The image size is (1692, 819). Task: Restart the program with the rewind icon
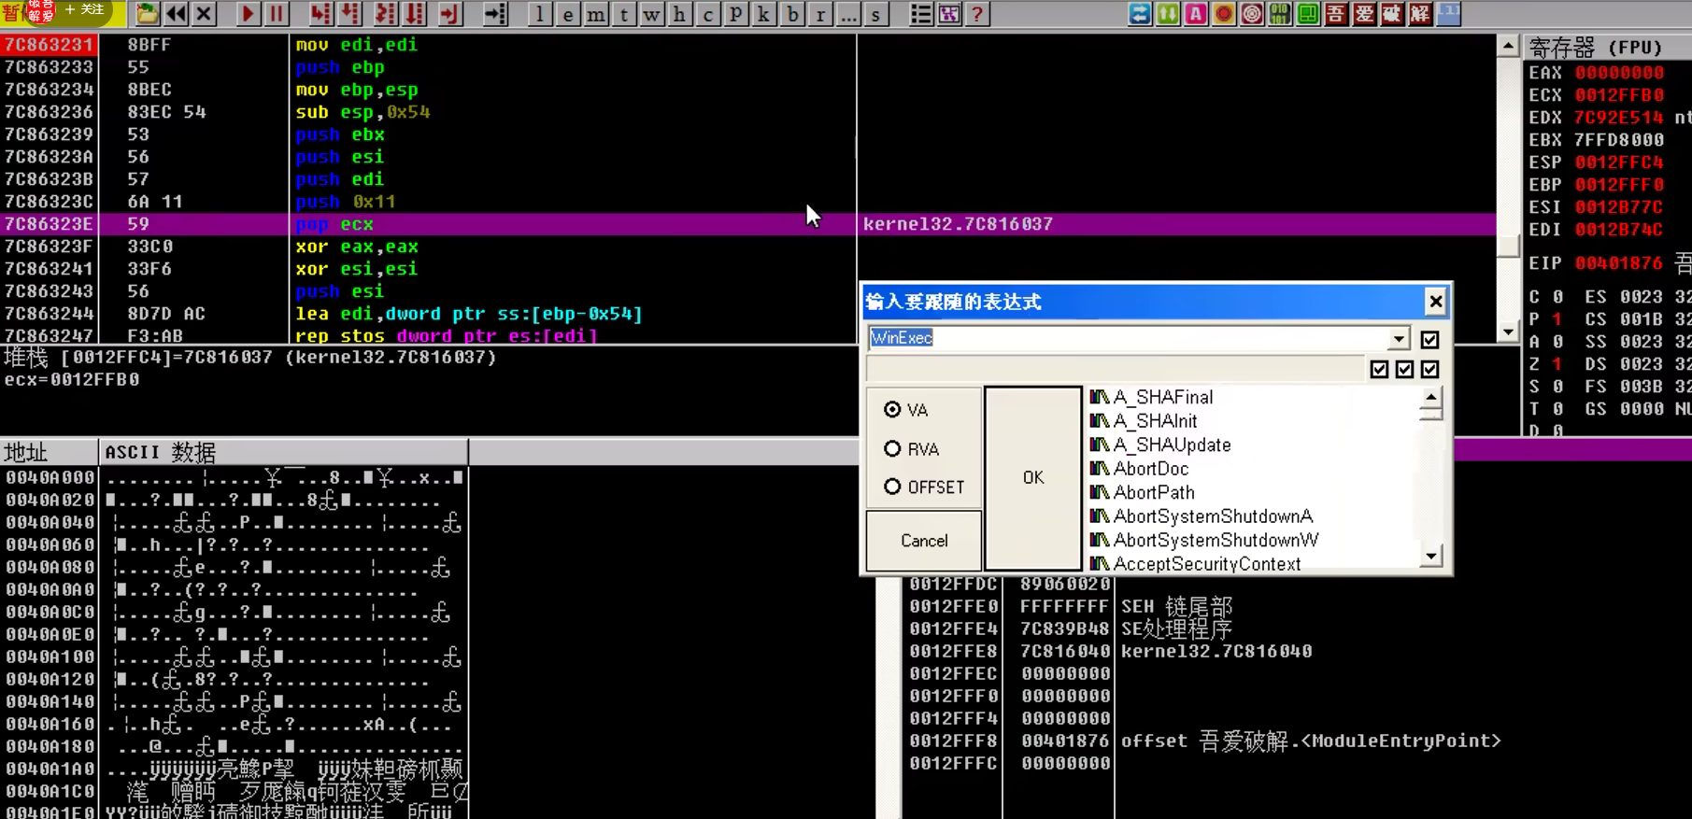176,14
